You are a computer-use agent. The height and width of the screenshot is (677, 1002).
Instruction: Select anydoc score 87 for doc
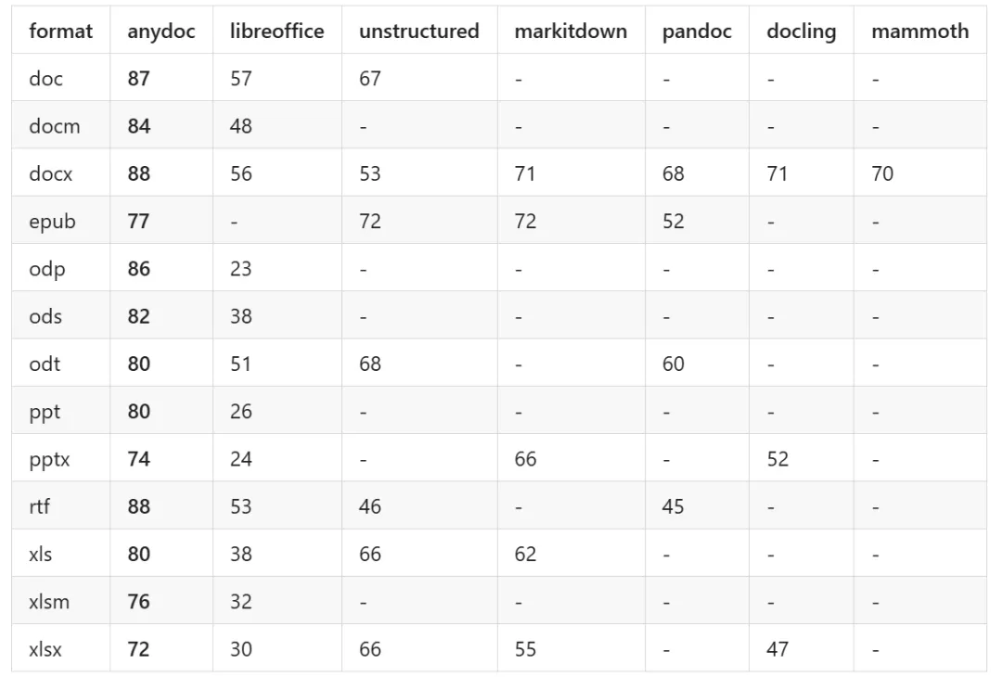(138, 78)
